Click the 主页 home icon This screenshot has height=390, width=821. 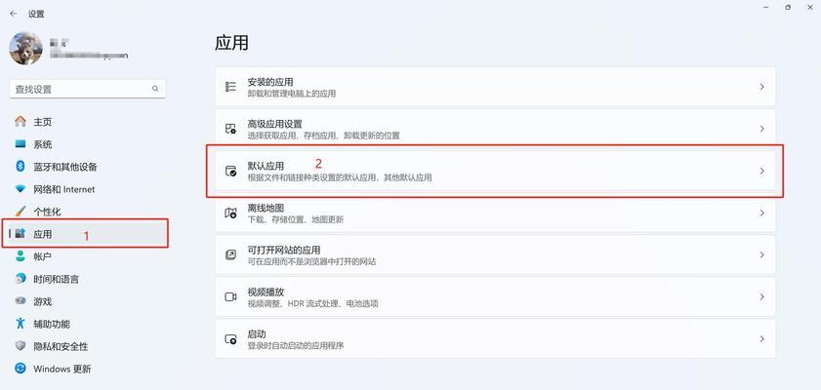21,122
